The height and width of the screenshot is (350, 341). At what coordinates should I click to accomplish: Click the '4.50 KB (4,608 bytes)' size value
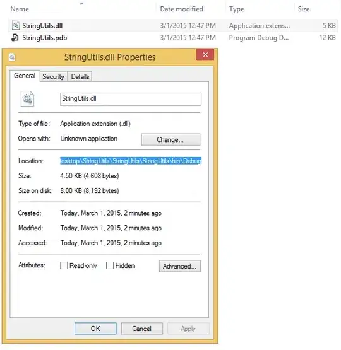[x=90, y=176]
